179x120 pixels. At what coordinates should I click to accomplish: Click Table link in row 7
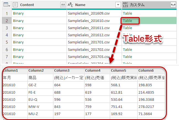click(128, 57)
